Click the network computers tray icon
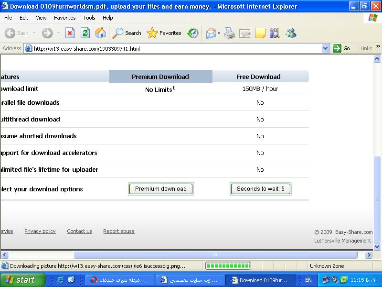This screenshot has height=287, width=382. tap(326, 280)
